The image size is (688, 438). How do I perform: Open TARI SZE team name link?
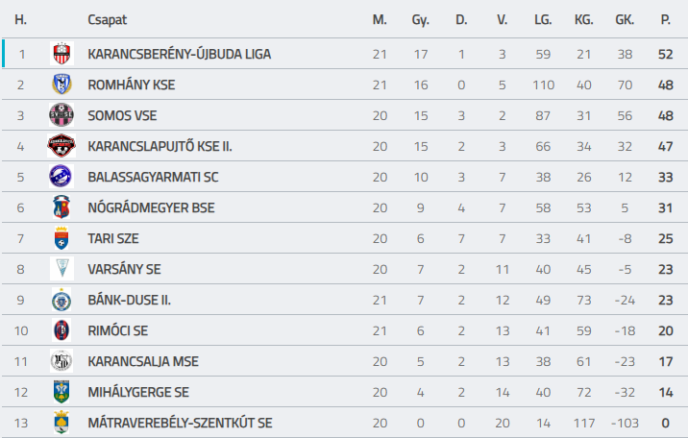click(113, 238)
